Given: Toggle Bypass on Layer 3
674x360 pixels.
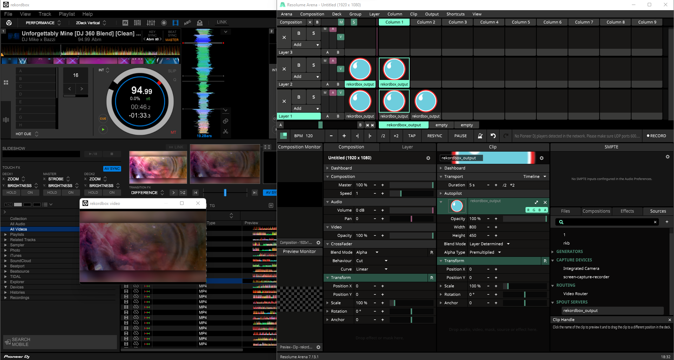Looking at the screenshot, I should [299, 33].
